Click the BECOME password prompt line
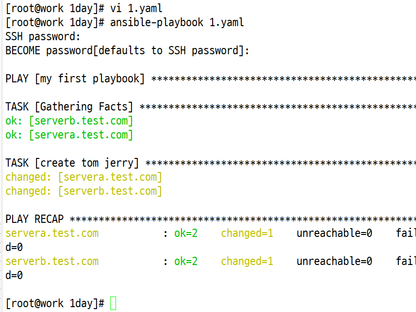 coord(127,50)
